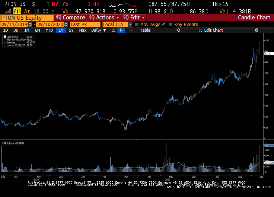Open the Table view

coord(145,30)
